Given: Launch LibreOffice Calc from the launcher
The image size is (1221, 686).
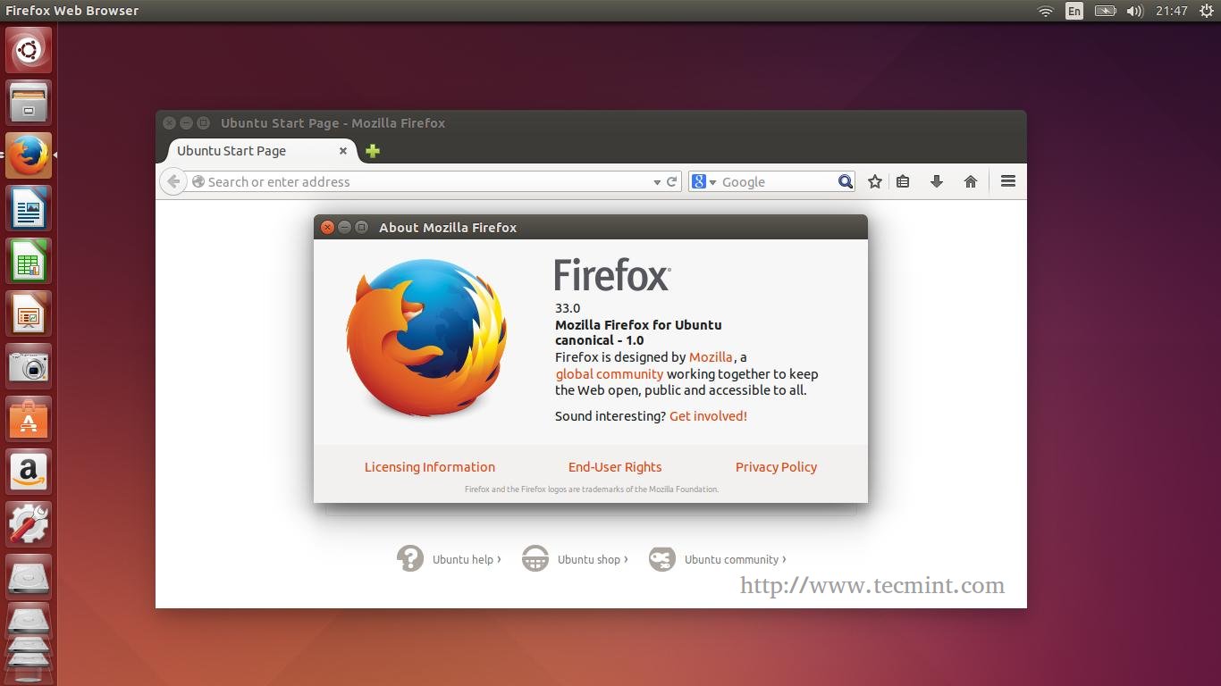Looking at the screenshot, I should [29, 261].
